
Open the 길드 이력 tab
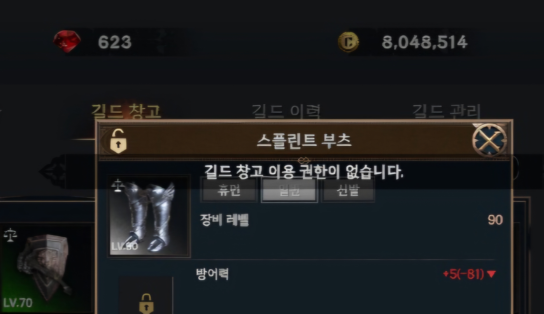[286, 111]
